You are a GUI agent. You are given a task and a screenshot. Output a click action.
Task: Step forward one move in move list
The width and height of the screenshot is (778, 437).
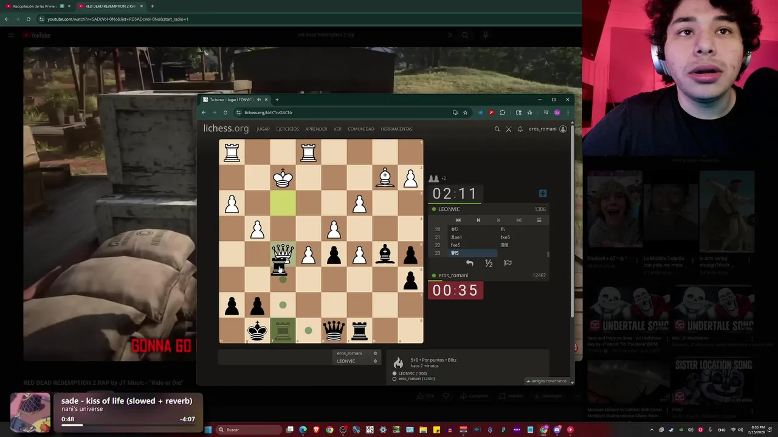[498, 220]
